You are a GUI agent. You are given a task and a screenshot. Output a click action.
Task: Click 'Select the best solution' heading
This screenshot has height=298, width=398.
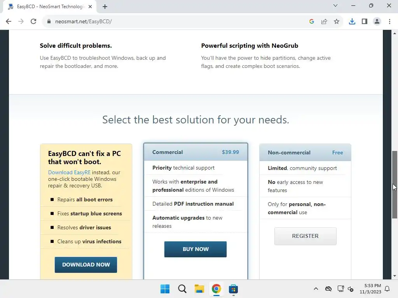pos(196,120)
